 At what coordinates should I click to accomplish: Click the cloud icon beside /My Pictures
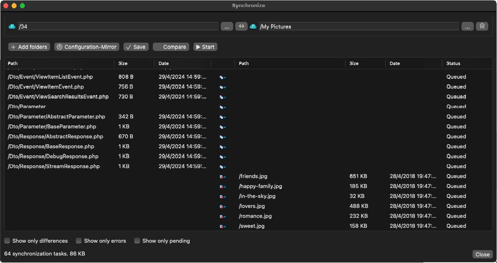pyautogui.click(x=253, y=26)
